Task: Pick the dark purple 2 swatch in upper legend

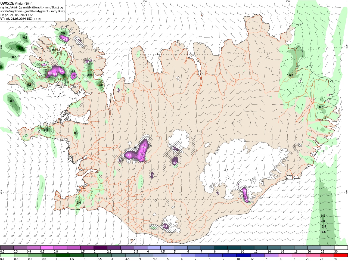Action: coord(101,248)
